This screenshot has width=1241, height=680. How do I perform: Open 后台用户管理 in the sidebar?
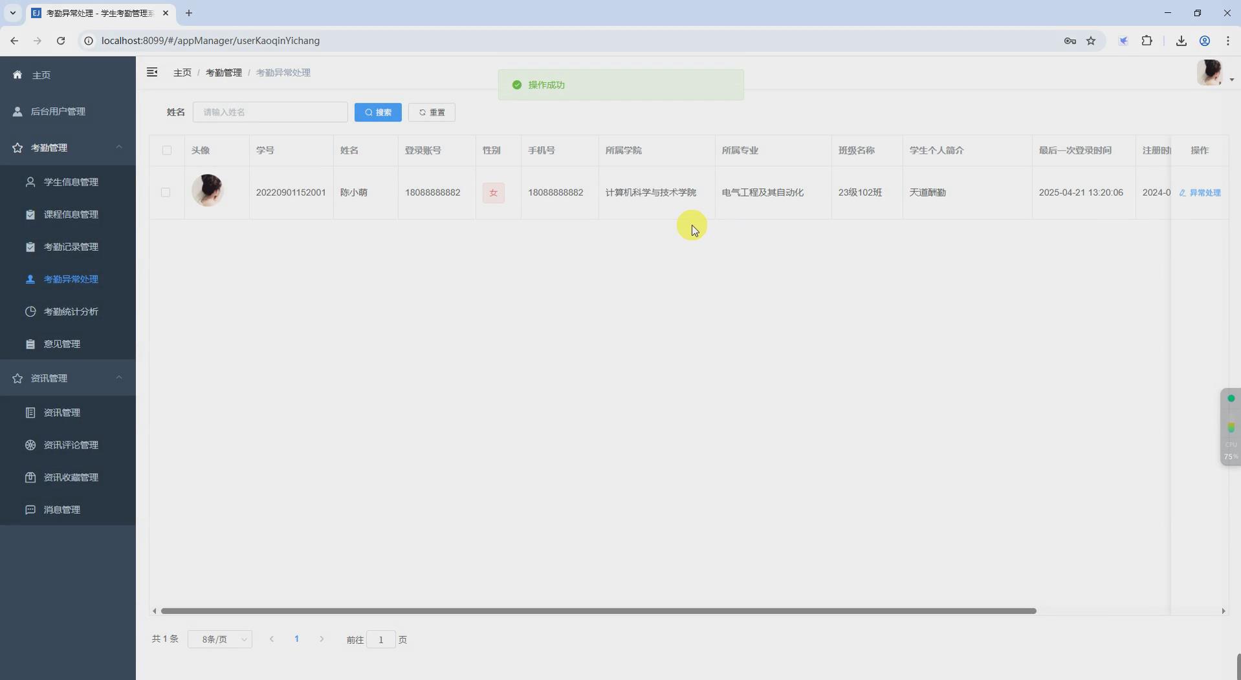tap(68, 111)
